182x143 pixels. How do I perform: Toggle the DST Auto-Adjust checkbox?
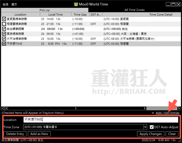152,127
